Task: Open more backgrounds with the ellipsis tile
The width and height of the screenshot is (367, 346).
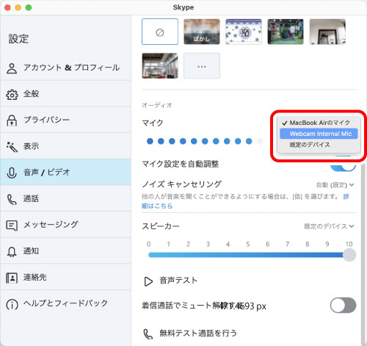Action: (x=202, y=66)
